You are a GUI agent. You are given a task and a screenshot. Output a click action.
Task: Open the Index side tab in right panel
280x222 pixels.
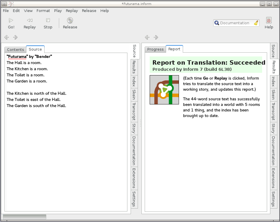coord(273,82)
